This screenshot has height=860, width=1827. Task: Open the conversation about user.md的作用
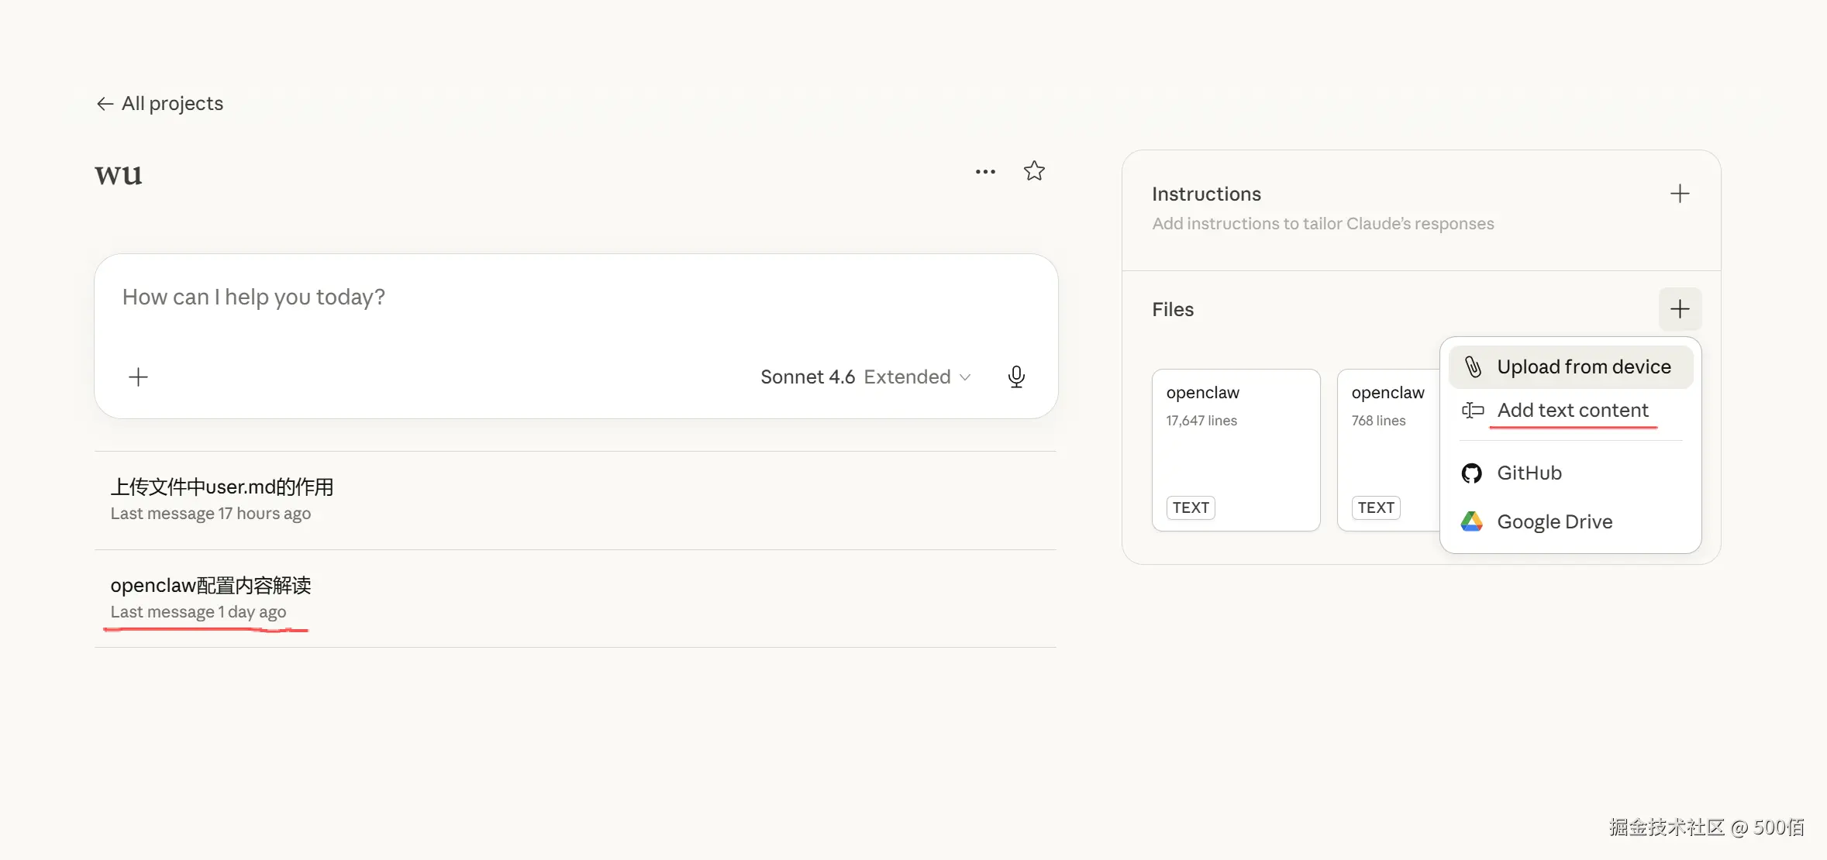tap(222, 487)
